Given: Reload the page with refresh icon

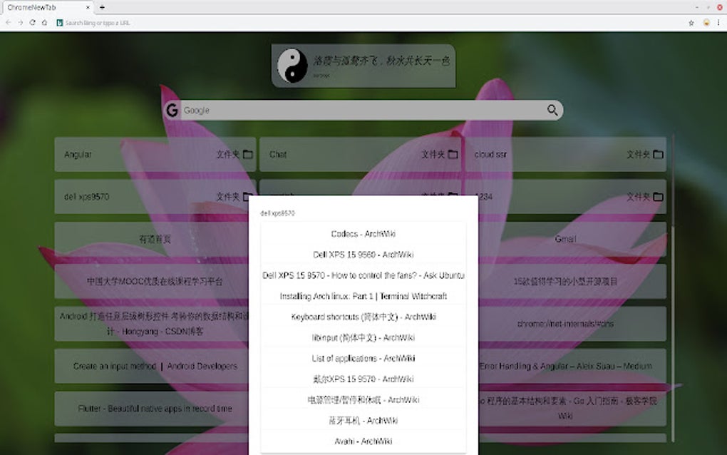Looking at the screenshot, I should pyautogui.click(x=33, y=22).
